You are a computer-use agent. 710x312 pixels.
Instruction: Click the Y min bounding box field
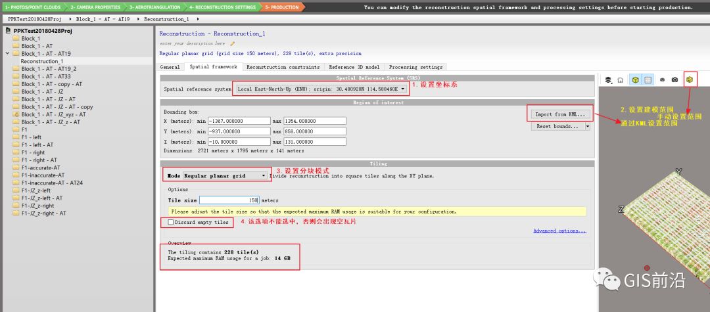click(x=239, y=131)
